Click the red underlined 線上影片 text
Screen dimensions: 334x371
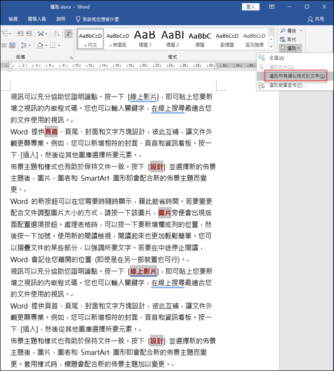[x=143, y=271]
